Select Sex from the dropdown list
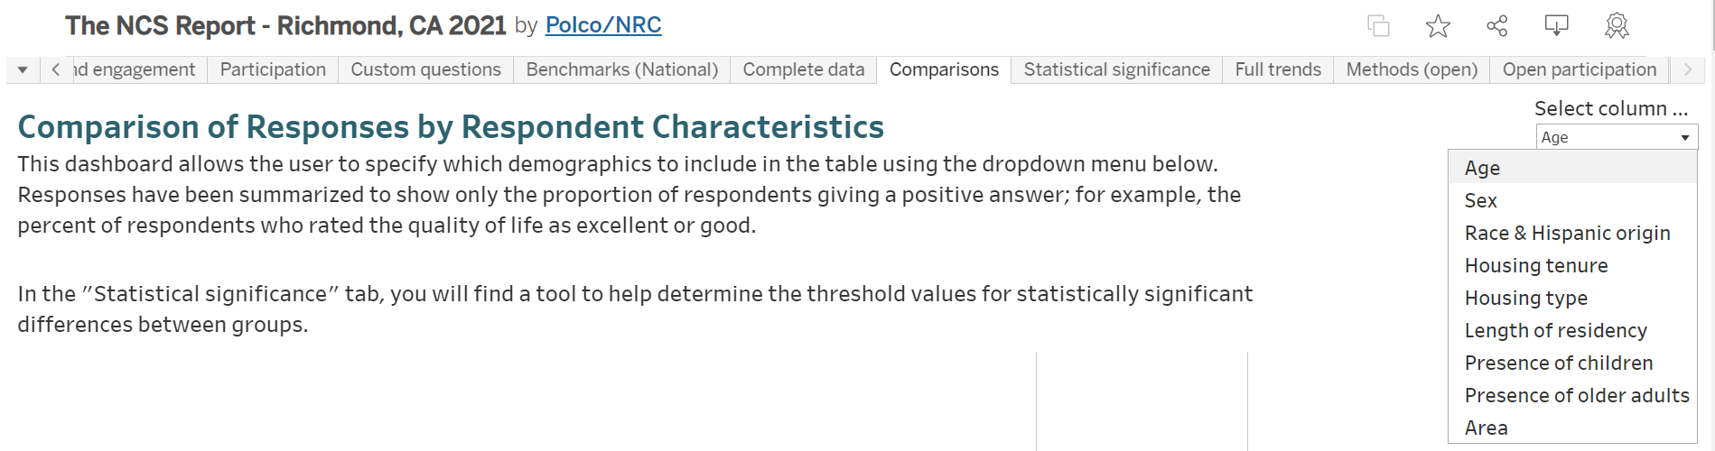The image size is (1715, 451). point(1481,200)
